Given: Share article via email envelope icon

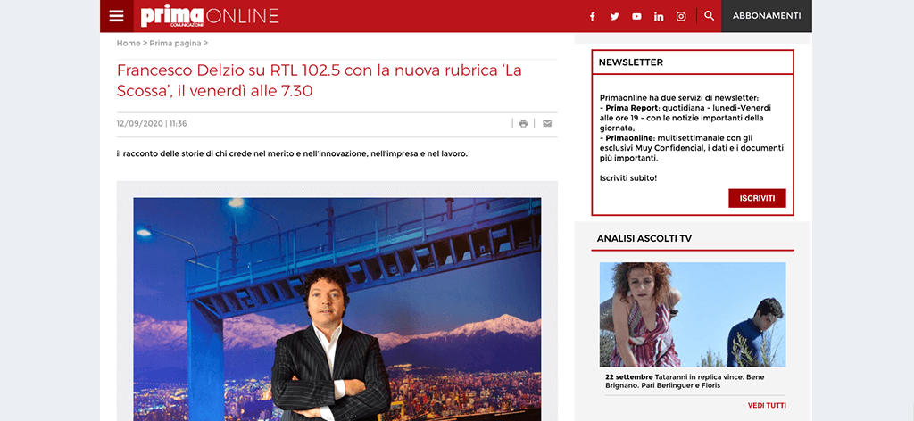Looking at the screenshot, I should pos(547,123).
